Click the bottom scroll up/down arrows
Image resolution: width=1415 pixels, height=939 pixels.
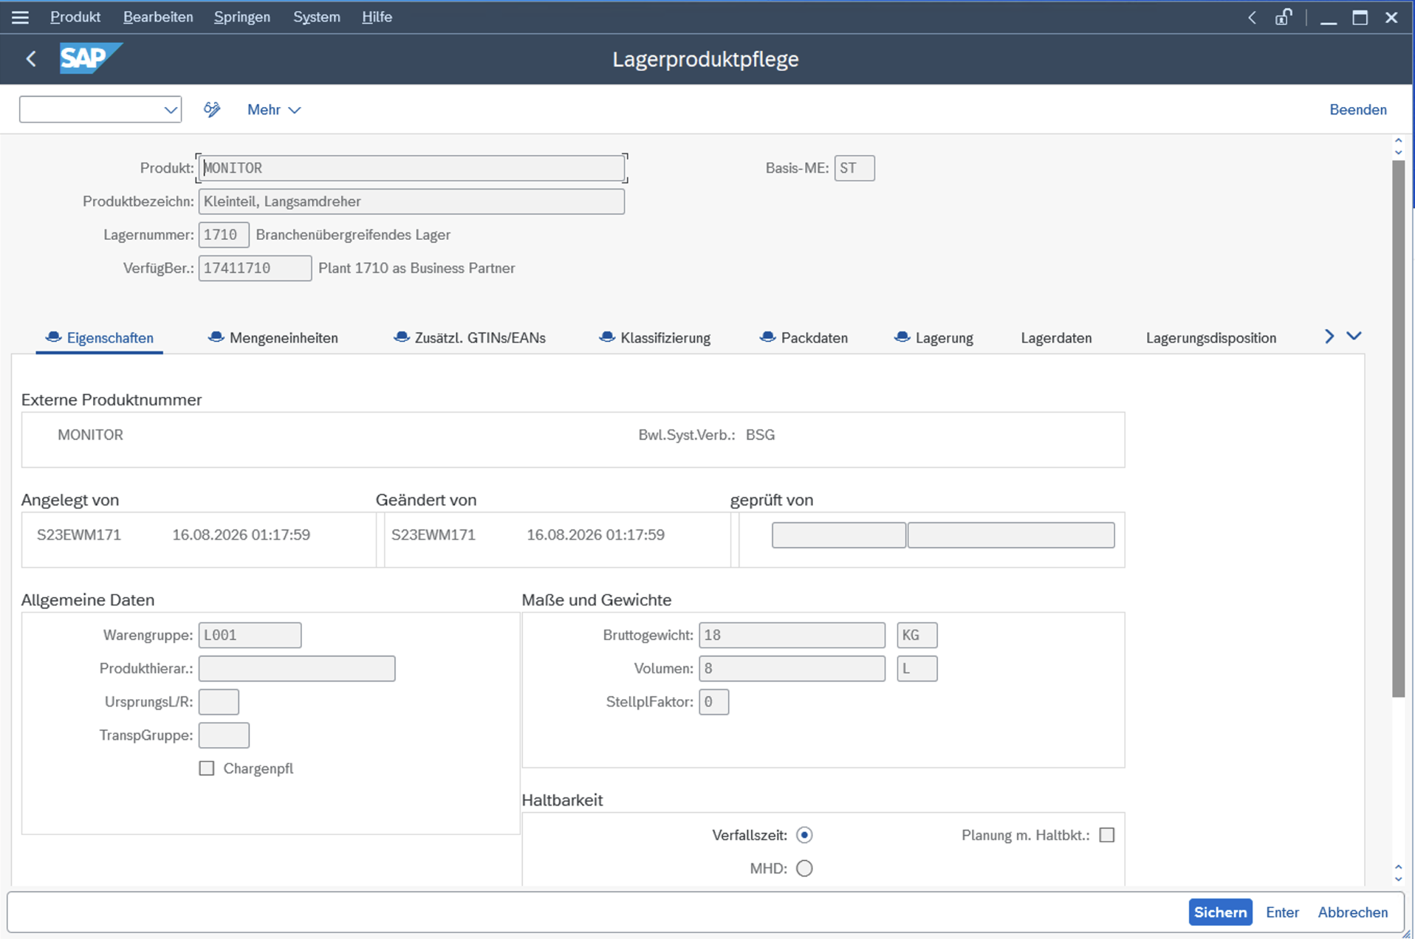coord(1398,873)
